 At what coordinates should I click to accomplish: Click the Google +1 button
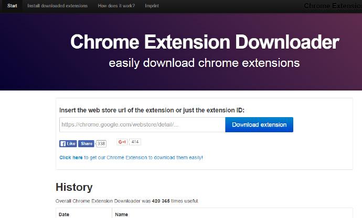coord(122,142)
